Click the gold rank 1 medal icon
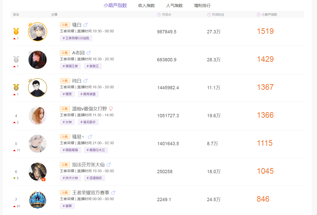317x215 pixels. (16, 32)
